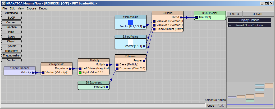Image resolution: width=275 pixels, height=109 pixels.
Task: Open the Arithmetic node category
Action: 11,13
